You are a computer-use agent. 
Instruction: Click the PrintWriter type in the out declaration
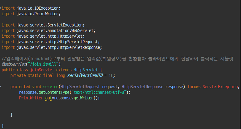pos(31,98)
